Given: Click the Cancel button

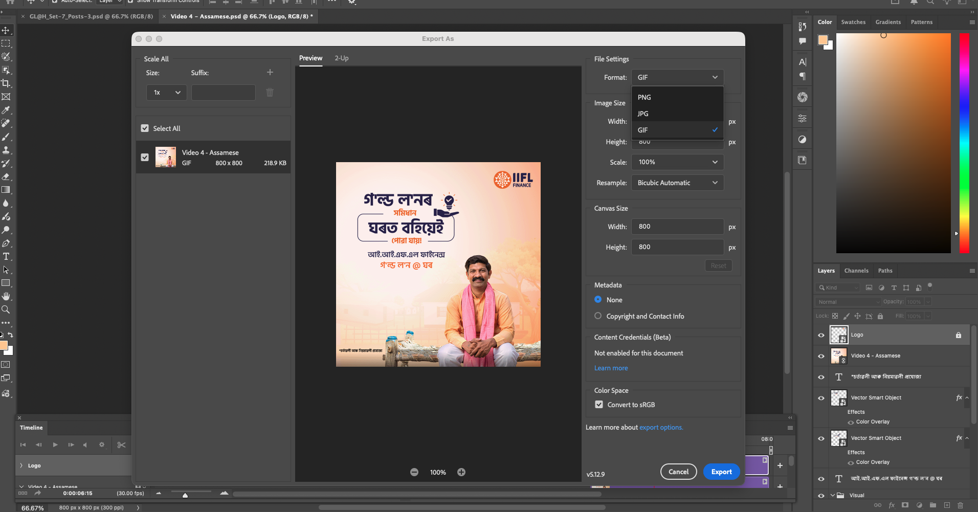Looking at the screenshot, I should click(679, 472).
